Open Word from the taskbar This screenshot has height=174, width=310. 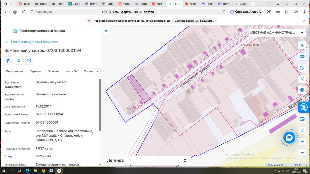click(51, 171)
